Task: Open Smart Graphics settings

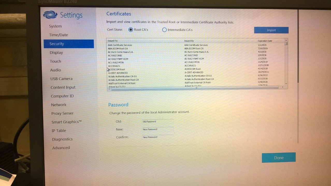Action: (x=67, y=122)
